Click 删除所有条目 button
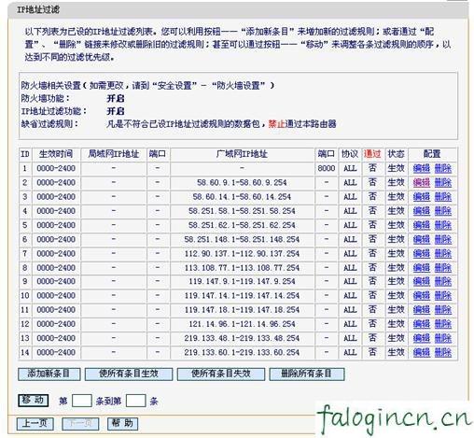This screenshot has width=474, height=438. coord(307,374)
